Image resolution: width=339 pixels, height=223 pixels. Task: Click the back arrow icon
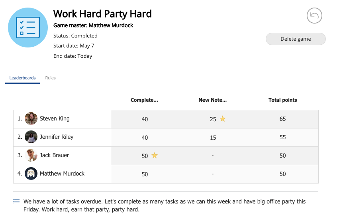click(314, 16)
